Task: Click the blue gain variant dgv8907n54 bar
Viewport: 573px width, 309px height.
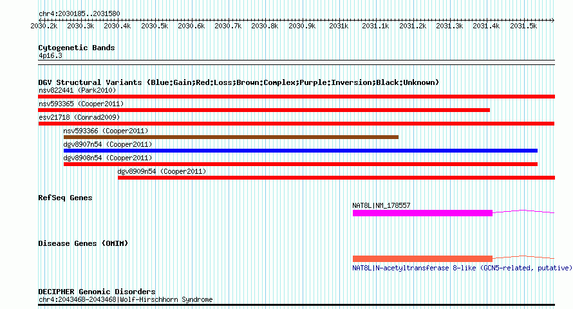Action: [x=301, y=151]
